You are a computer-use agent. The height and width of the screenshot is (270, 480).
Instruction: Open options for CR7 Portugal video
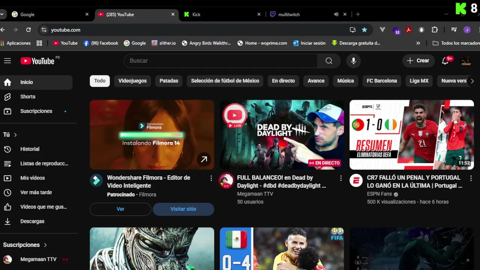[x=471, y=178]
